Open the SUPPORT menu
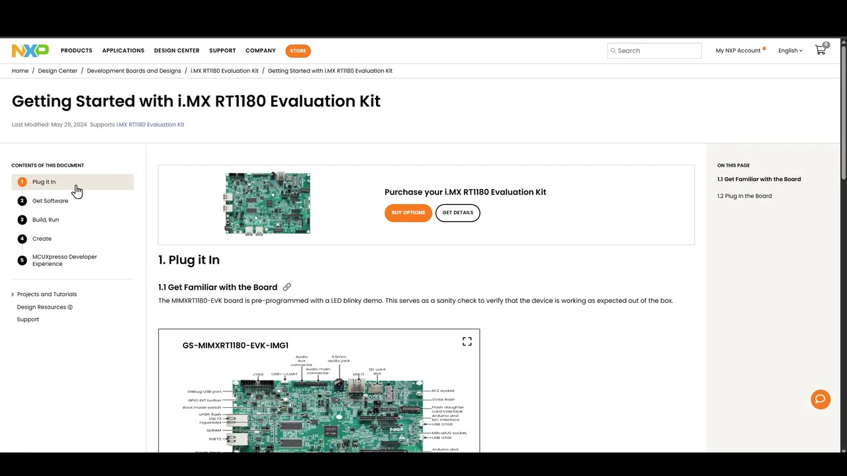This screenshot has height=476, width=847. point(222,50)
